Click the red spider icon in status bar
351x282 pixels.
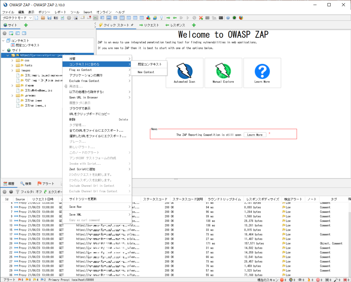tap(344, 280)
